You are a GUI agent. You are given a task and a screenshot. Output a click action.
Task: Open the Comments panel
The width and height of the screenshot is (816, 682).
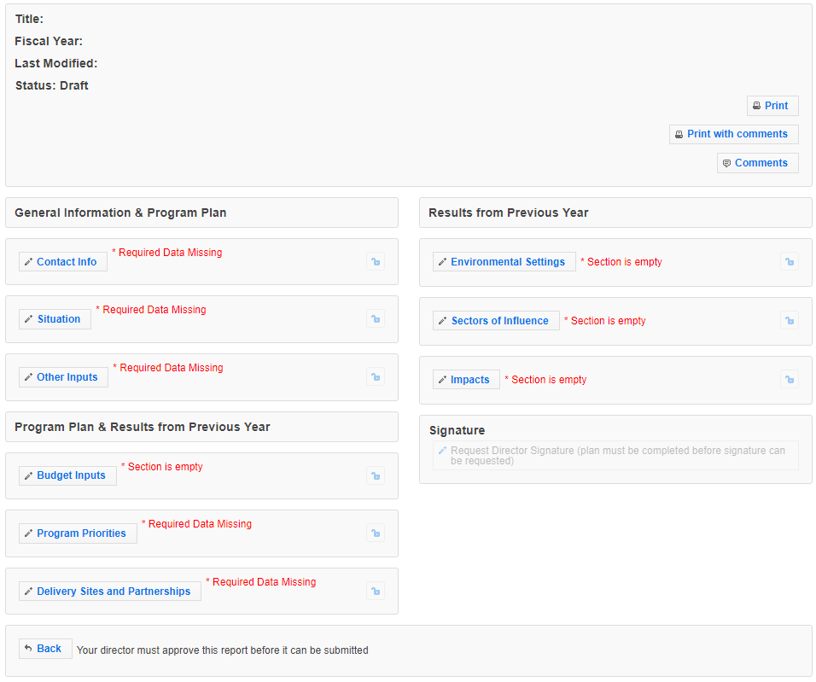(x=758, y=163)
